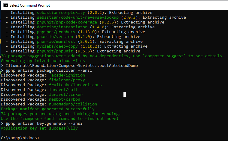Click the 'phar-io/manifest' package name
The width and height of the screenshot is (228, 141).
pos(56,41)
